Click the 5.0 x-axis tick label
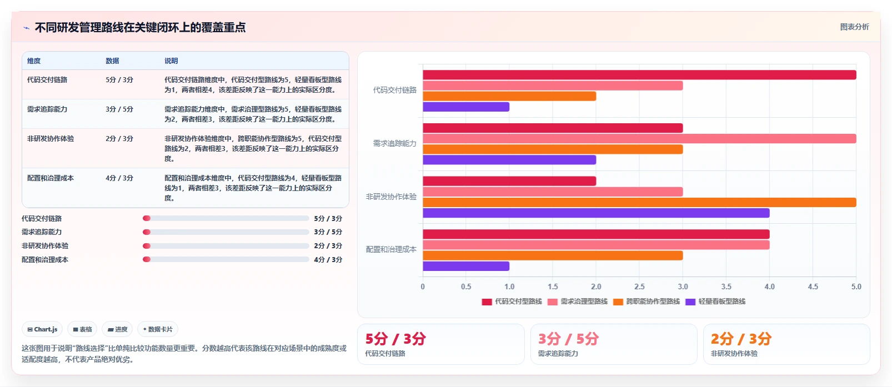Image resolution: width=892 pixels, height=387 pixels. (x=856, y=287)
